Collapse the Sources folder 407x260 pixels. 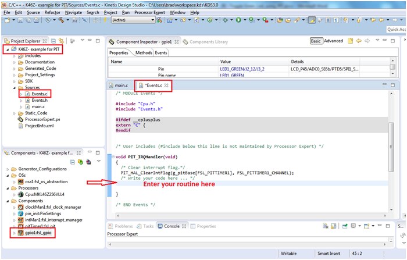click(13, 87)
